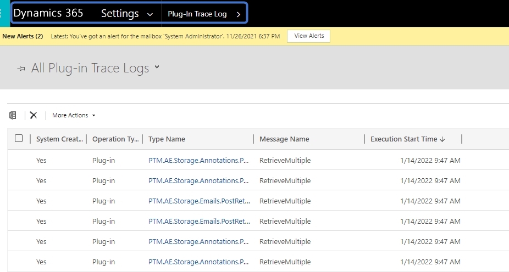Click the Dynamics 365 home label

point(48,13)
